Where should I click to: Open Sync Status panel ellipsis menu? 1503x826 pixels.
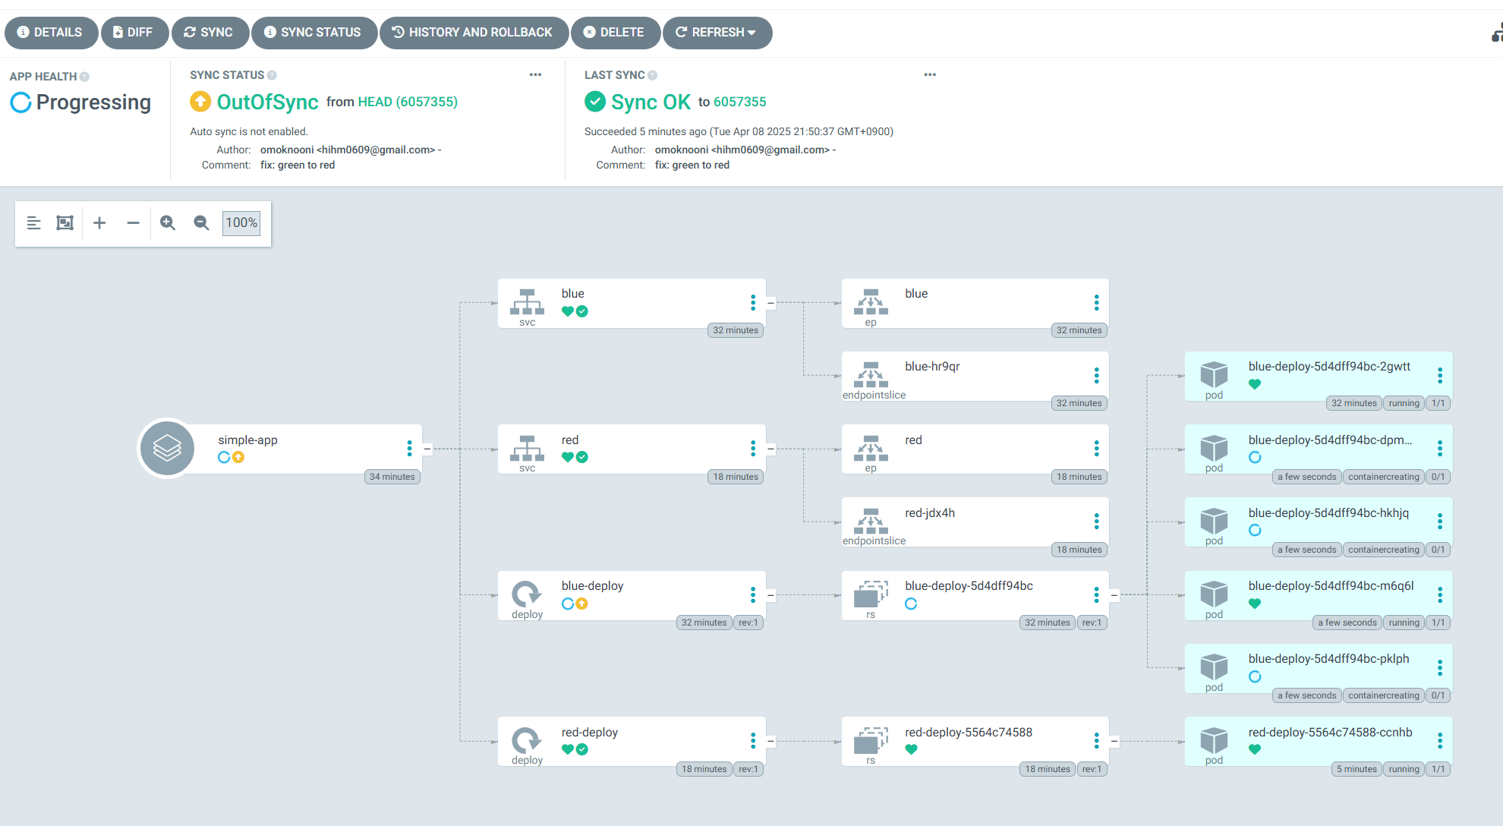tap(535, 74)
